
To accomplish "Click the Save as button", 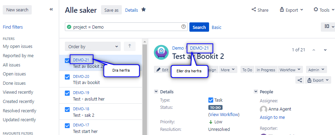I will [x=111, y=10].
